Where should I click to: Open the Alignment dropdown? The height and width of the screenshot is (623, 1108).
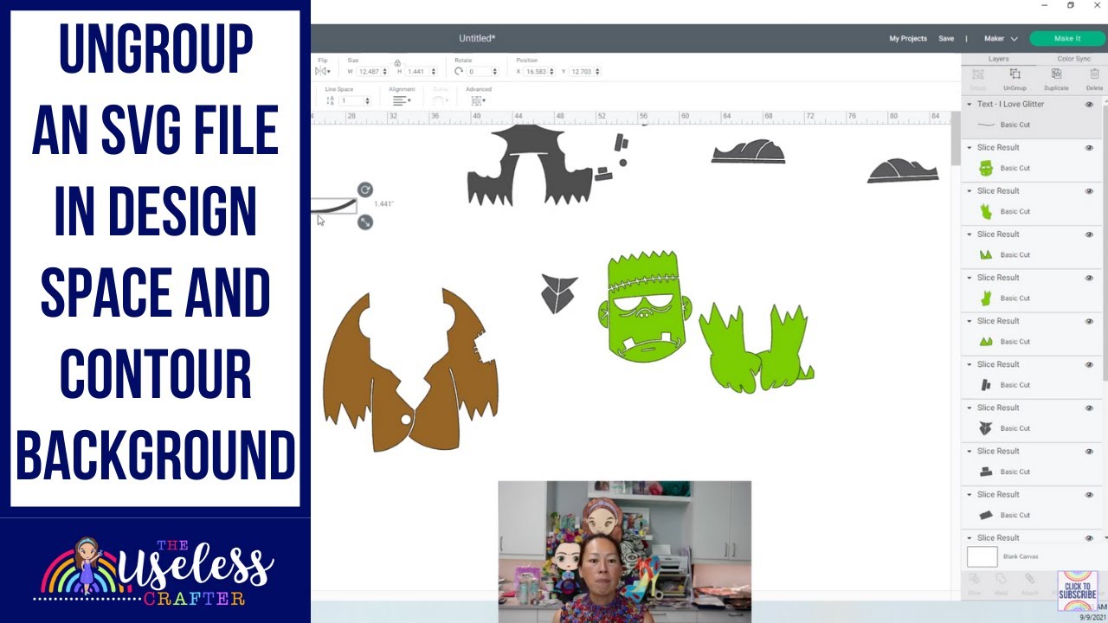pos(401,100)
